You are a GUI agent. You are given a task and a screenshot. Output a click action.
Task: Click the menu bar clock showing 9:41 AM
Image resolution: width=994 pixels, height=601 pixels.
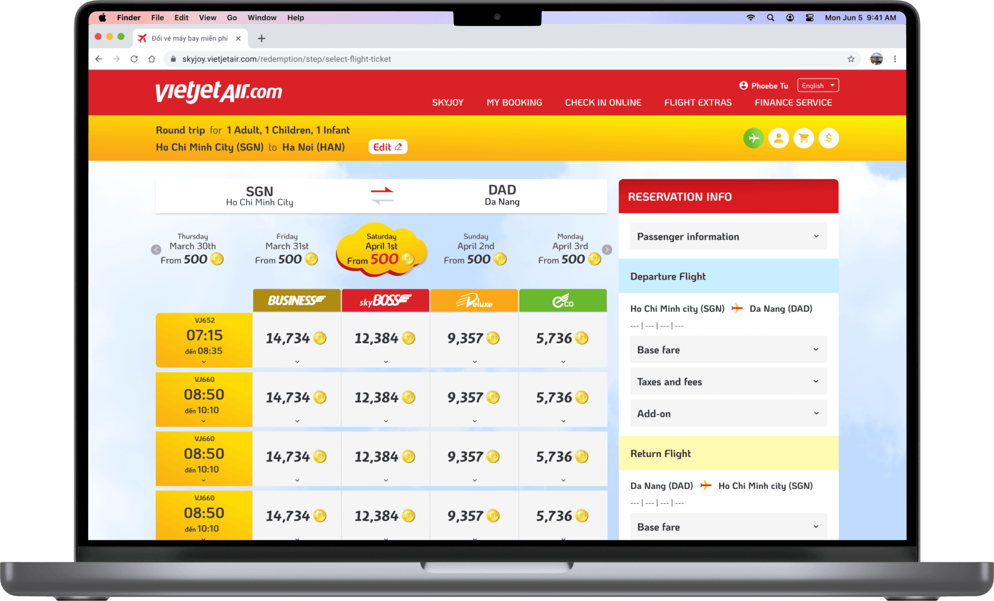(861, 17)
